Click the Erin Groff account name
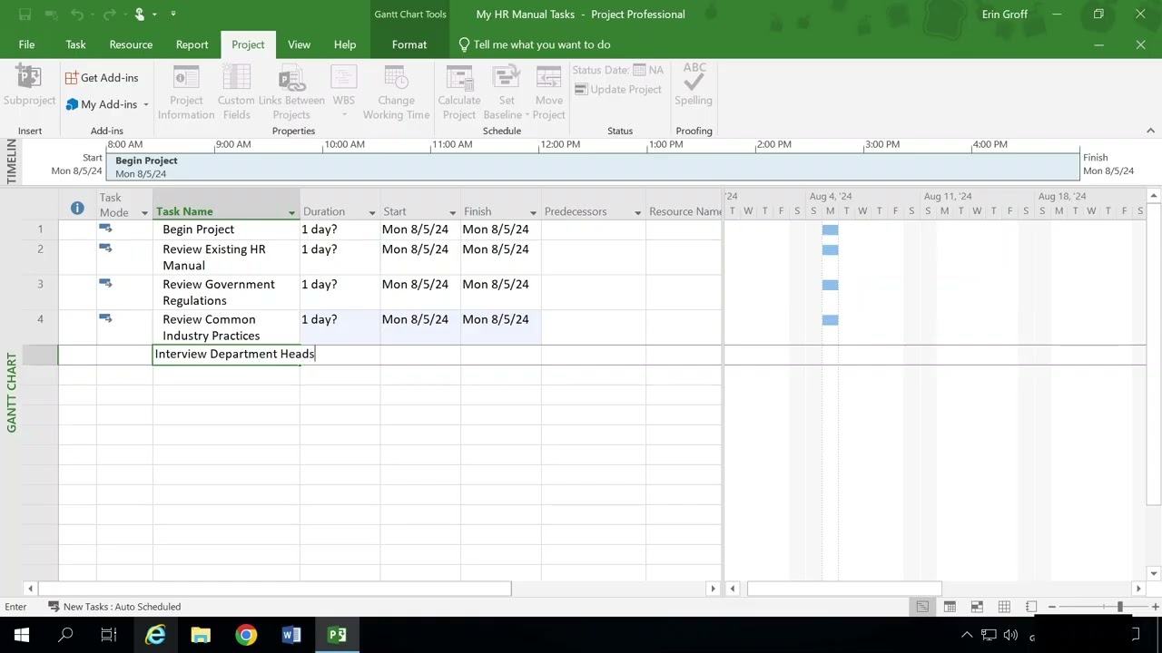1162x653 pixels. 1005,15
